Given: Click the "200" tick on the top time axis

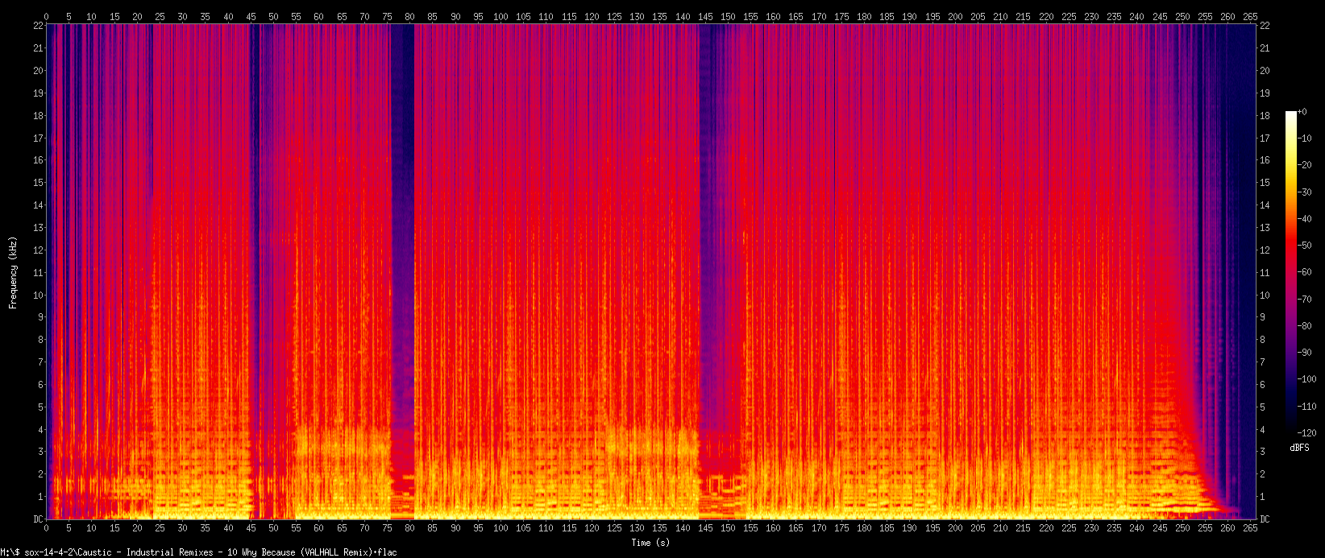Looking at the screenshot, I should (955, 16).
